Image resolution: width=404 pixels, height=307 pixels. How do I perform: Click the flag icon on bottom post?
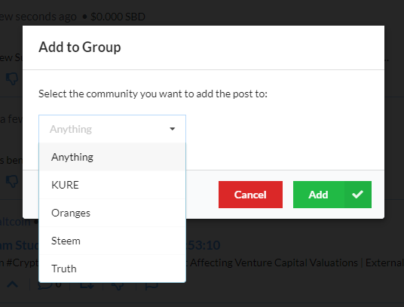[x=151, y=286]
